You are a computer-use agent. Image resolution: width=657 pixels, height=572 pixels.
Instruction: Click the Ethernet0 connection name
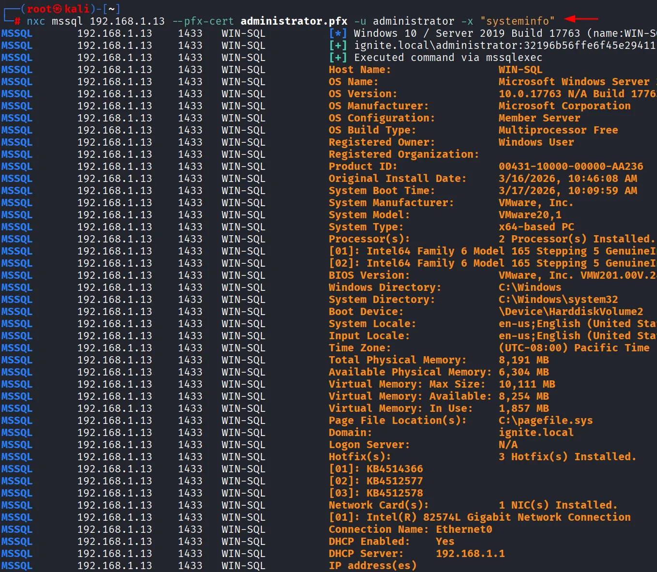(464, 529)
